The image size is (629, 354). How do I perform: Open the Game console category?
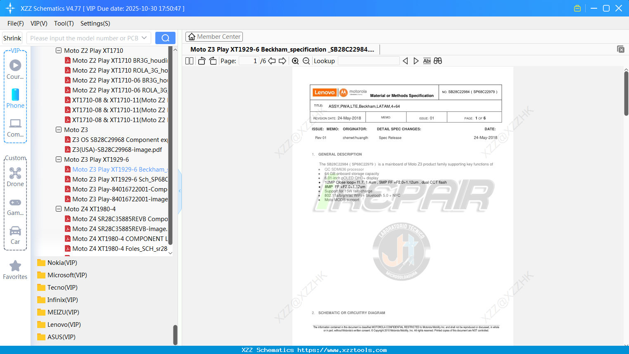[x=15, y=207]
